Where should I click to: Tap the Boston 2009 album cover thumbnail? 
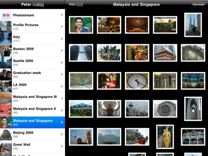(6, 51)
